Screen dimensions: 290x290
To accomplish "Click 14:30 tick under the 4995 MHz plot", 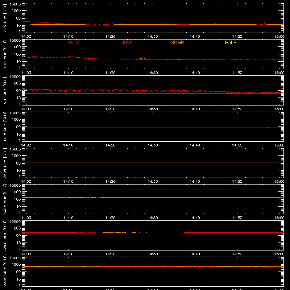I will tap(153, 218).
